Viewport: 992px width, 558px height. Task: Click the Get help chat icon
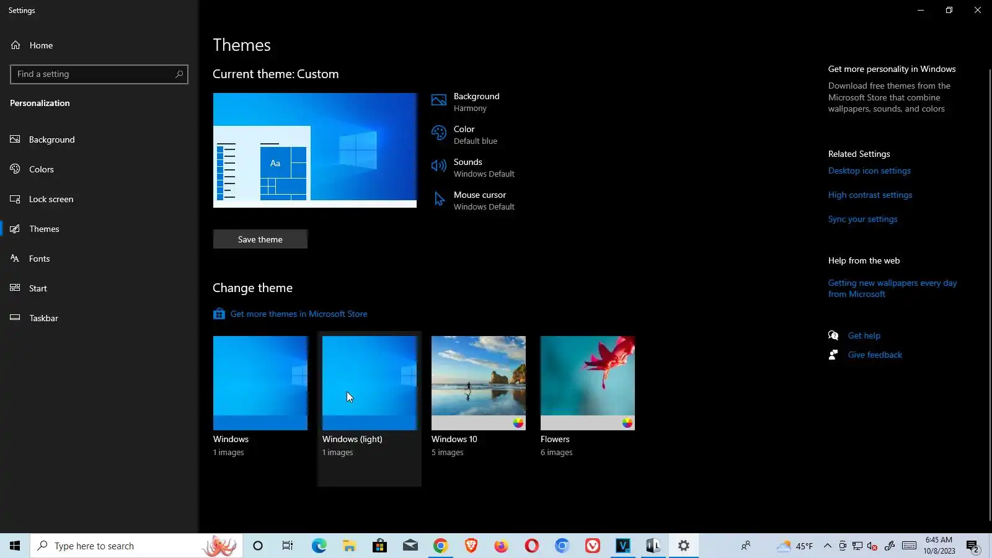[833, 335]
